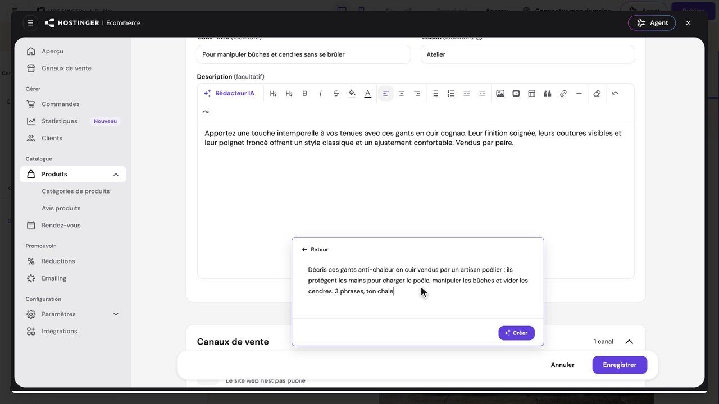Open the Agent assistant

(652, 23)
